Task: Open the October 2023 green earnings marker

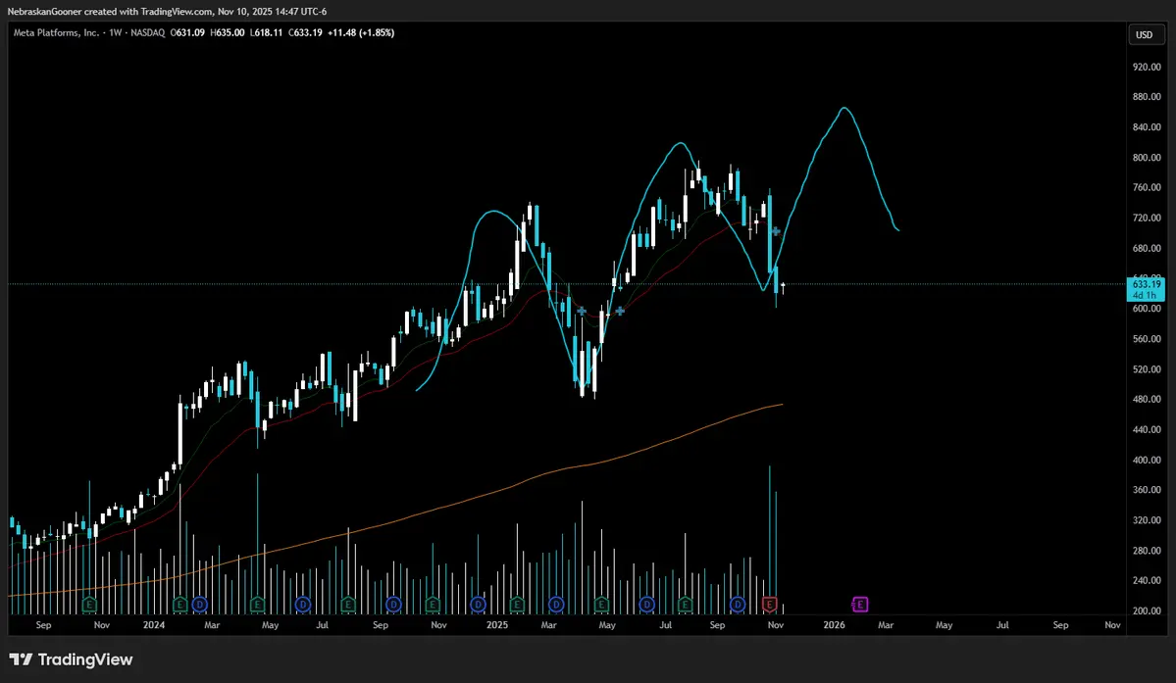Action: 89,604
